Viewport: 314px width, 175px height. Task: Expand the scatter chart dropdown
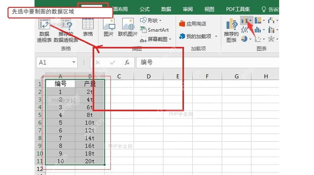[264, 39]
